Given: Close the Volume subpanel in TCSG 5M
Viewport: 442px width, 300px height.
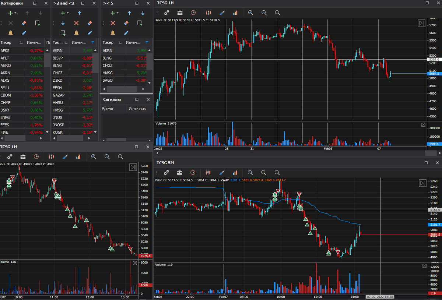Looking at the screenshot, I should coord(425,266).
